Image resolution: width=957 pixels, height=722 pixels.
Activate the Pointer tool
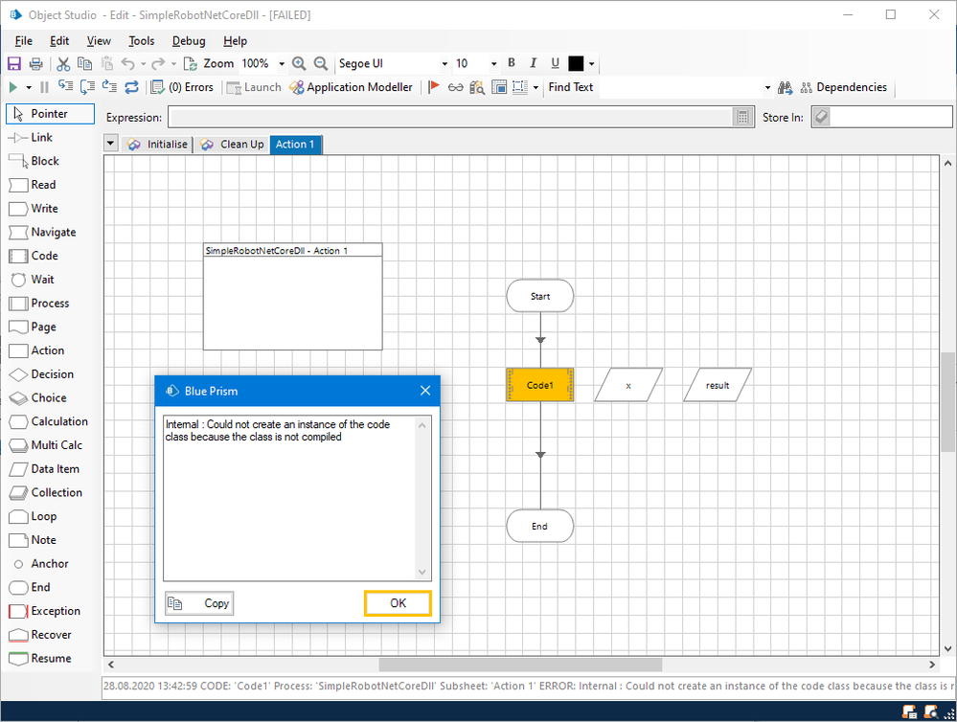point(51,114)
